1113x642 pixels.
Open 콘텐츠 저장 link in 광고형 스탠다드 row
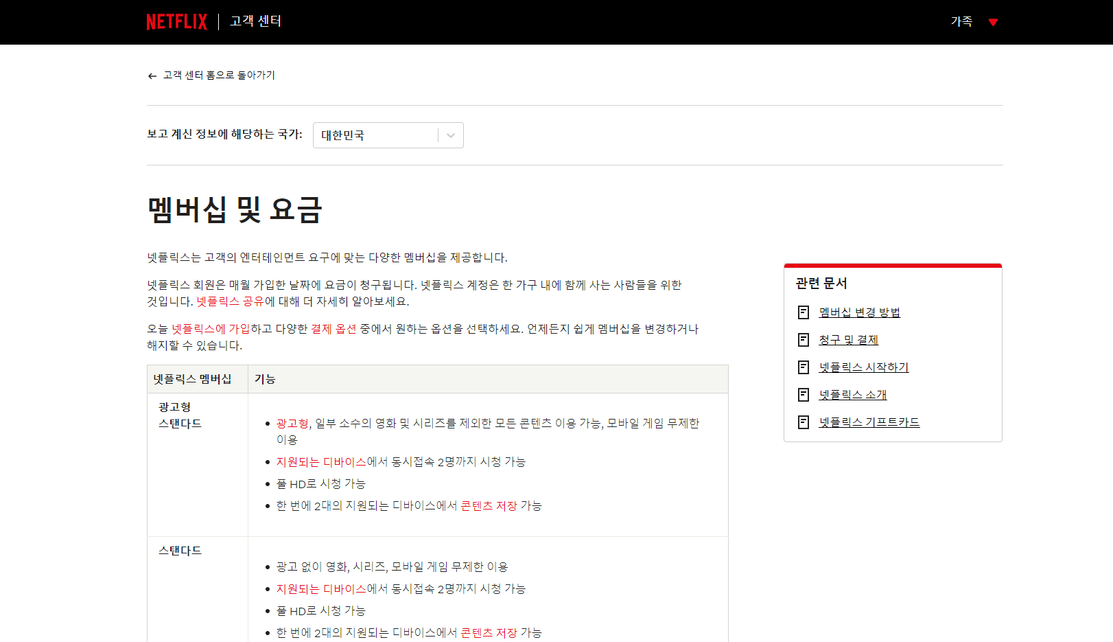(489, 506)
